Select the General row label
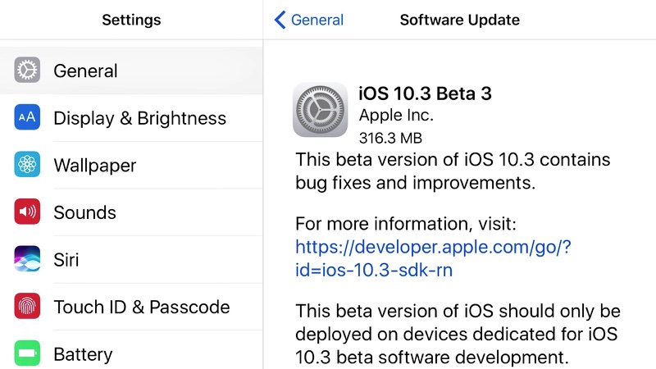The height and width of the screenshot is (369, 656). 85,71
